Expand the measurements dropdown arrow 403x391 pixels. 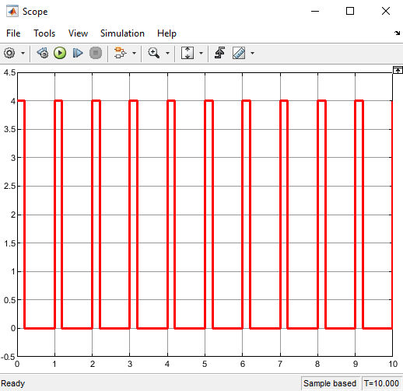252,53
